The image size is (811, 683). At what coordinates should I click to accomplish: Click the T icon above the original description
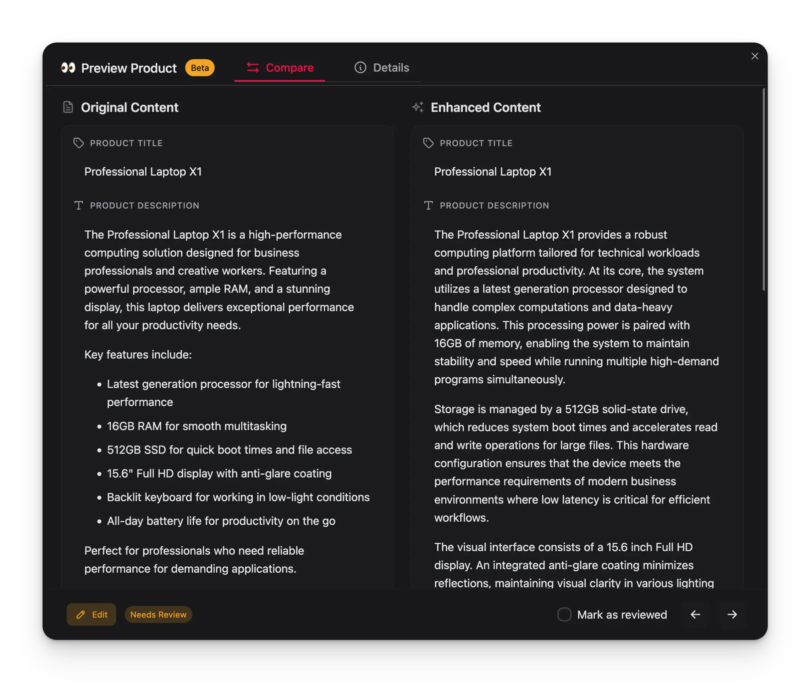(78, 206)
